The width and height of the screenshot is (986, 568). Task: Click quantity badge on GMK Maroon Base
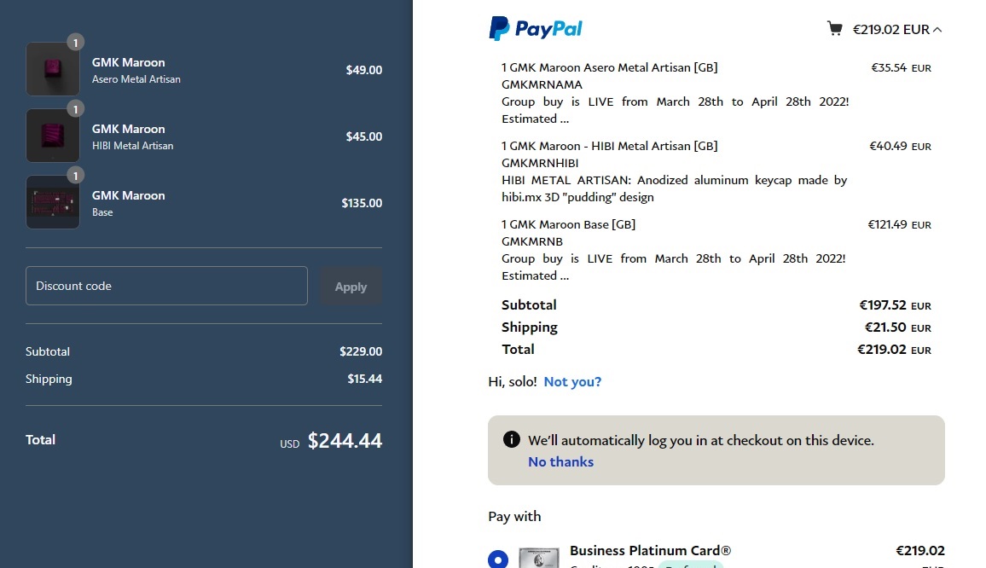(x=75, y=176)
